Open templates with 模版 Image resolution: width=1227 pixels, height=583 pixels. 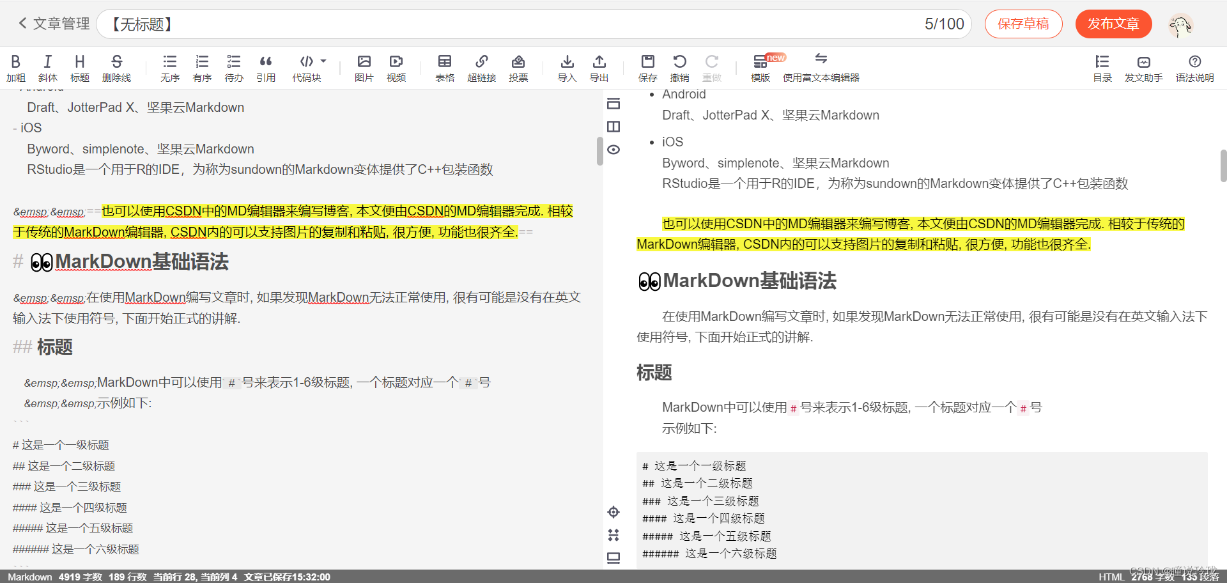point(760,68)
